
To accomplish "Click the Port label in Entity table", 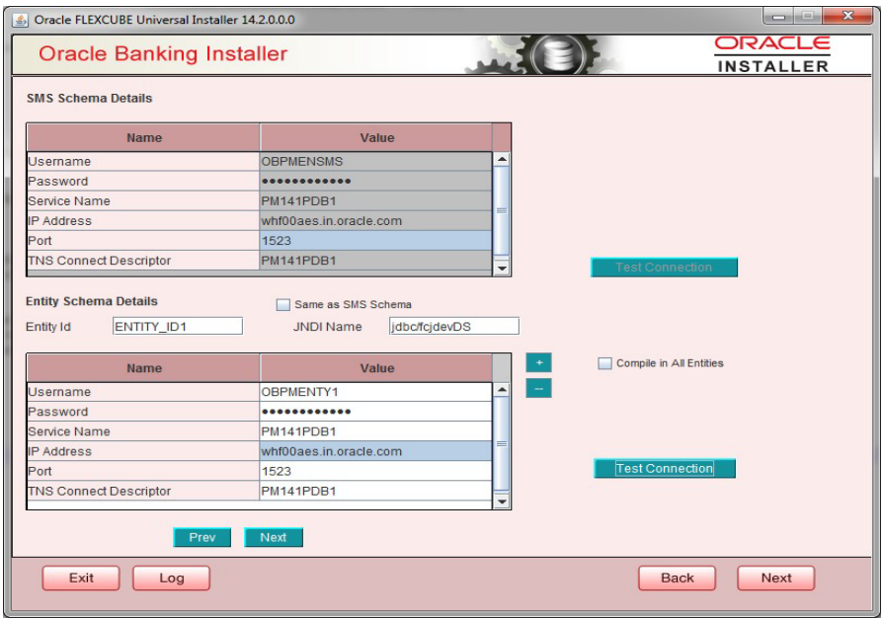I will click(x=40, y=471).
